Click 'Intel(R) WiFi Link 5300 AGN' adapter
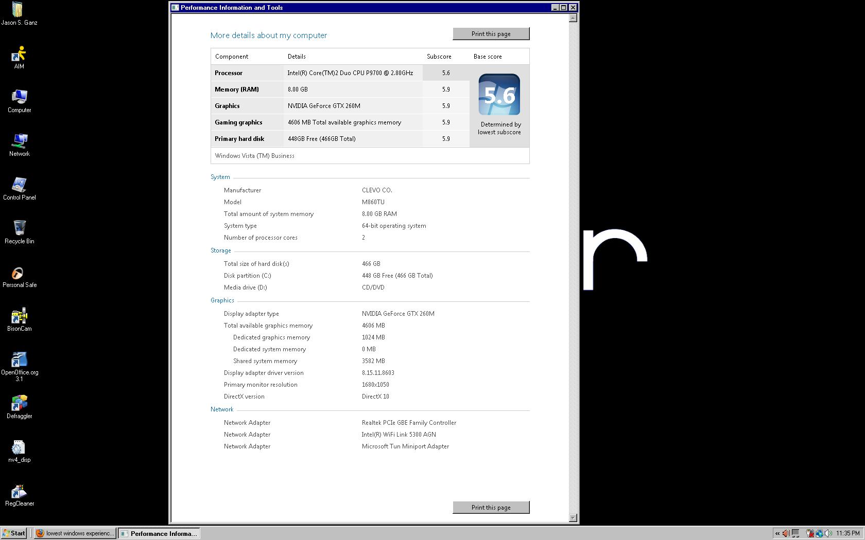Image resolution: width=865 pixels, height=540 pixels. click(x=399, y=435)
